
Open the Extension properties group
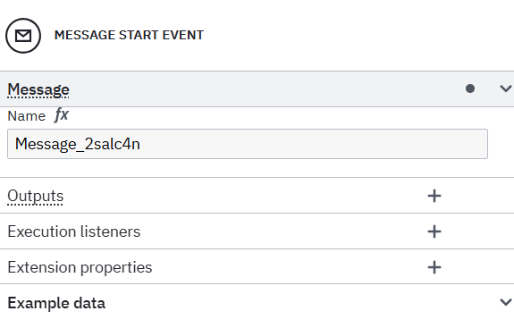click(257, 267)
